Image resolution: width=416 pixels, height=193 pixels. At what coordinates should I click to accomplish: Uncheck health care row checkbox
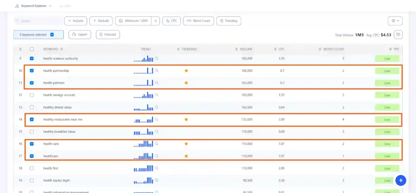(32, 144)
